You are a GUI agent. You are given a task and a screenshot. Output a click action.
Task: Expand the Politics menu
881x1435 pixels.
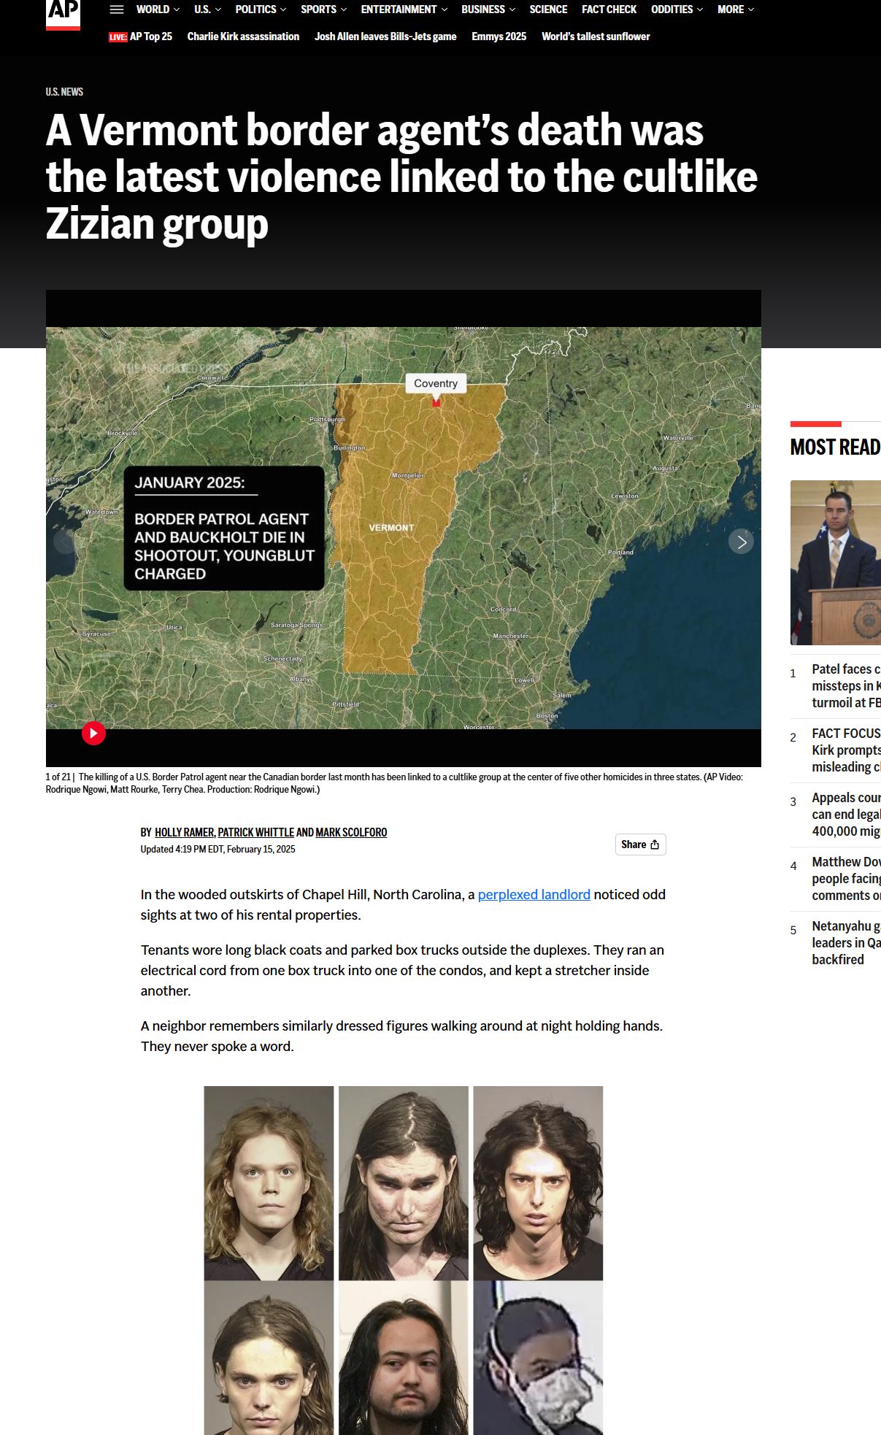pos(261,9)
